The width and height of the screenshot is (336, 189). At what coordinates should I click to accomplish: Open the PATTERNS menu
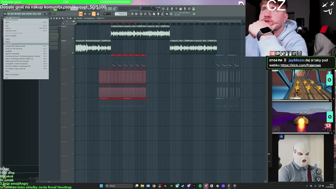[x=18, y=14]
